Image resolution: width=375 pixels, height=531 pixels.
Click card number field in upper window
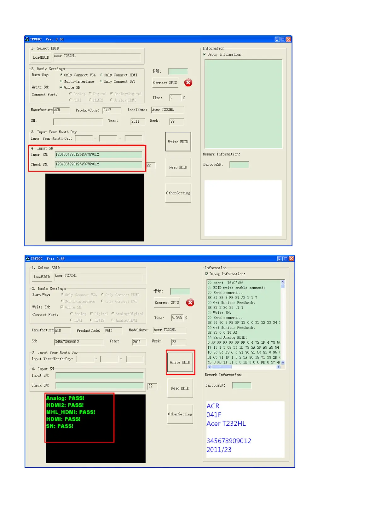tap(178, 71)
